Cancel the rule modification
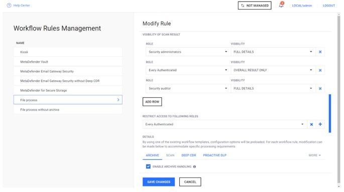 (190, 182)
